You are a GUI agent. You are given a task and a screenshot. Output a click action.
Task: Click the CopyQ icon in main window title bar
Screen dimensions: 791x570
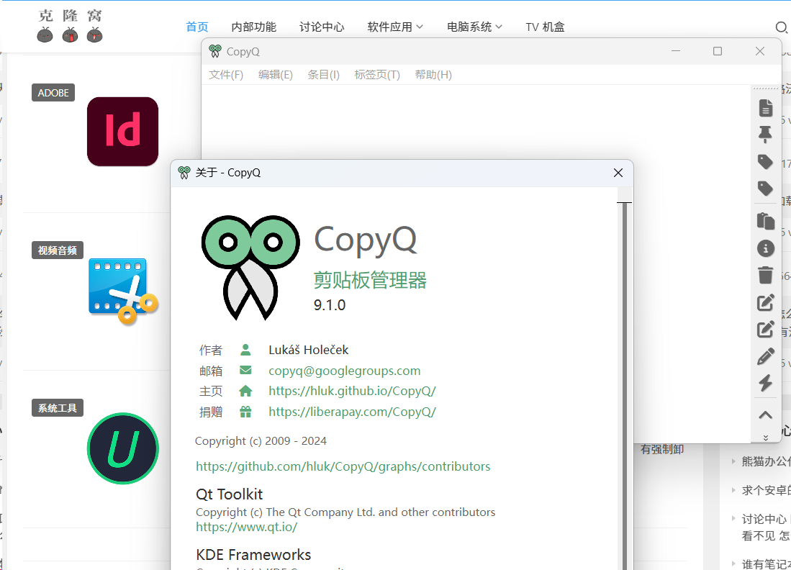coord(215,51)
